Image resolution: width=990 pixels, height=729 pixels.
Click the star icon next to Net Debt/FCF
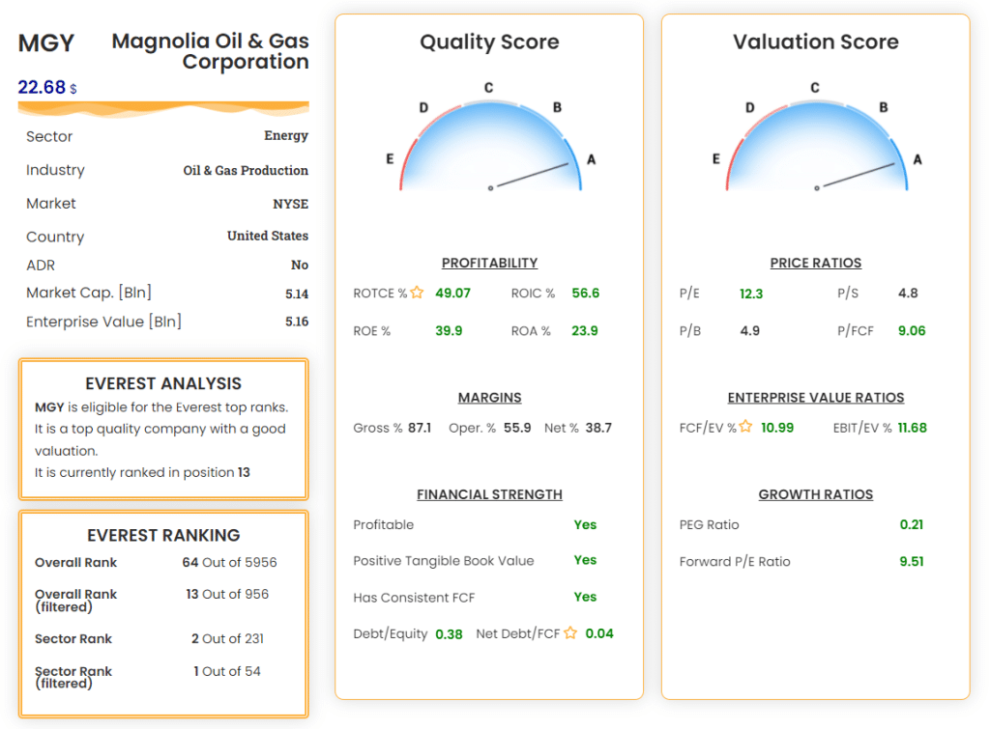[x=570, y=632]
